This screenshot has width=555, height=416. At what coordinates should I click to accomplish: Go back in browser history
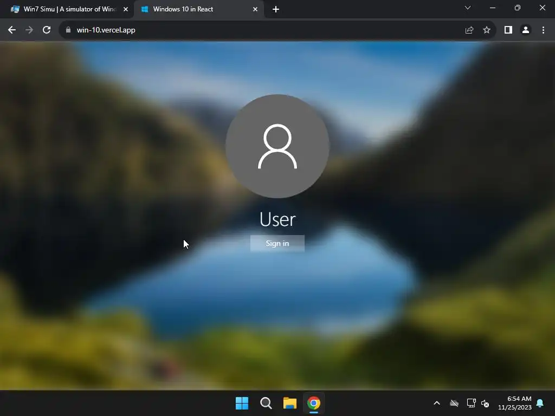point(12,30)
